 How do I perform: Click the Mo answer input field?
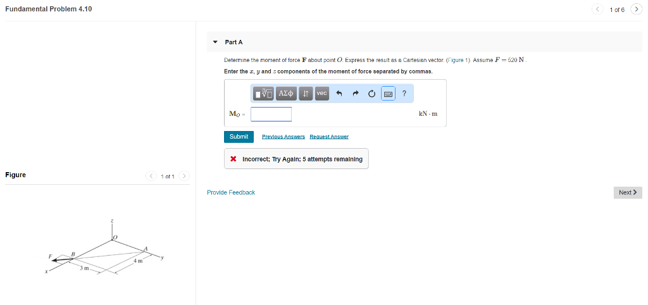click(x=271, y=114)
